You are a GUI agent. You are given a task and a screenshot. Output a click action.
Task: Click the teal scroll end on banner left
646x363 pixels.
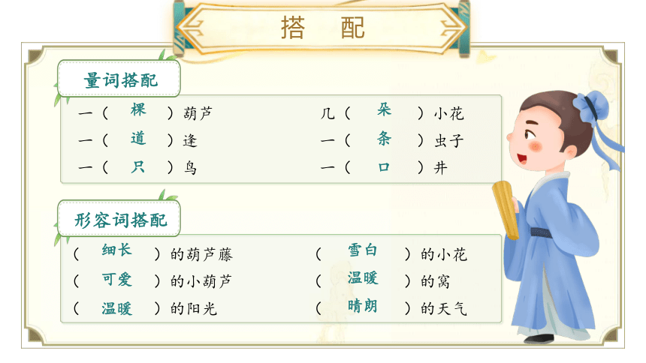[178, 28]
